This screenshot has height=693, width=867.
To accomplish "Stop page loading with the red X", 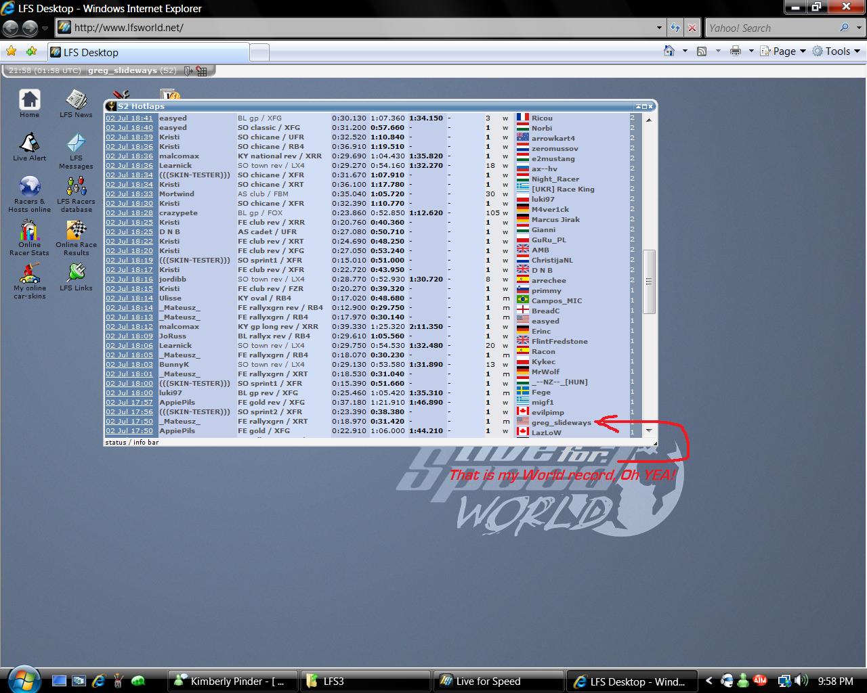I will [x=692, y=28].
